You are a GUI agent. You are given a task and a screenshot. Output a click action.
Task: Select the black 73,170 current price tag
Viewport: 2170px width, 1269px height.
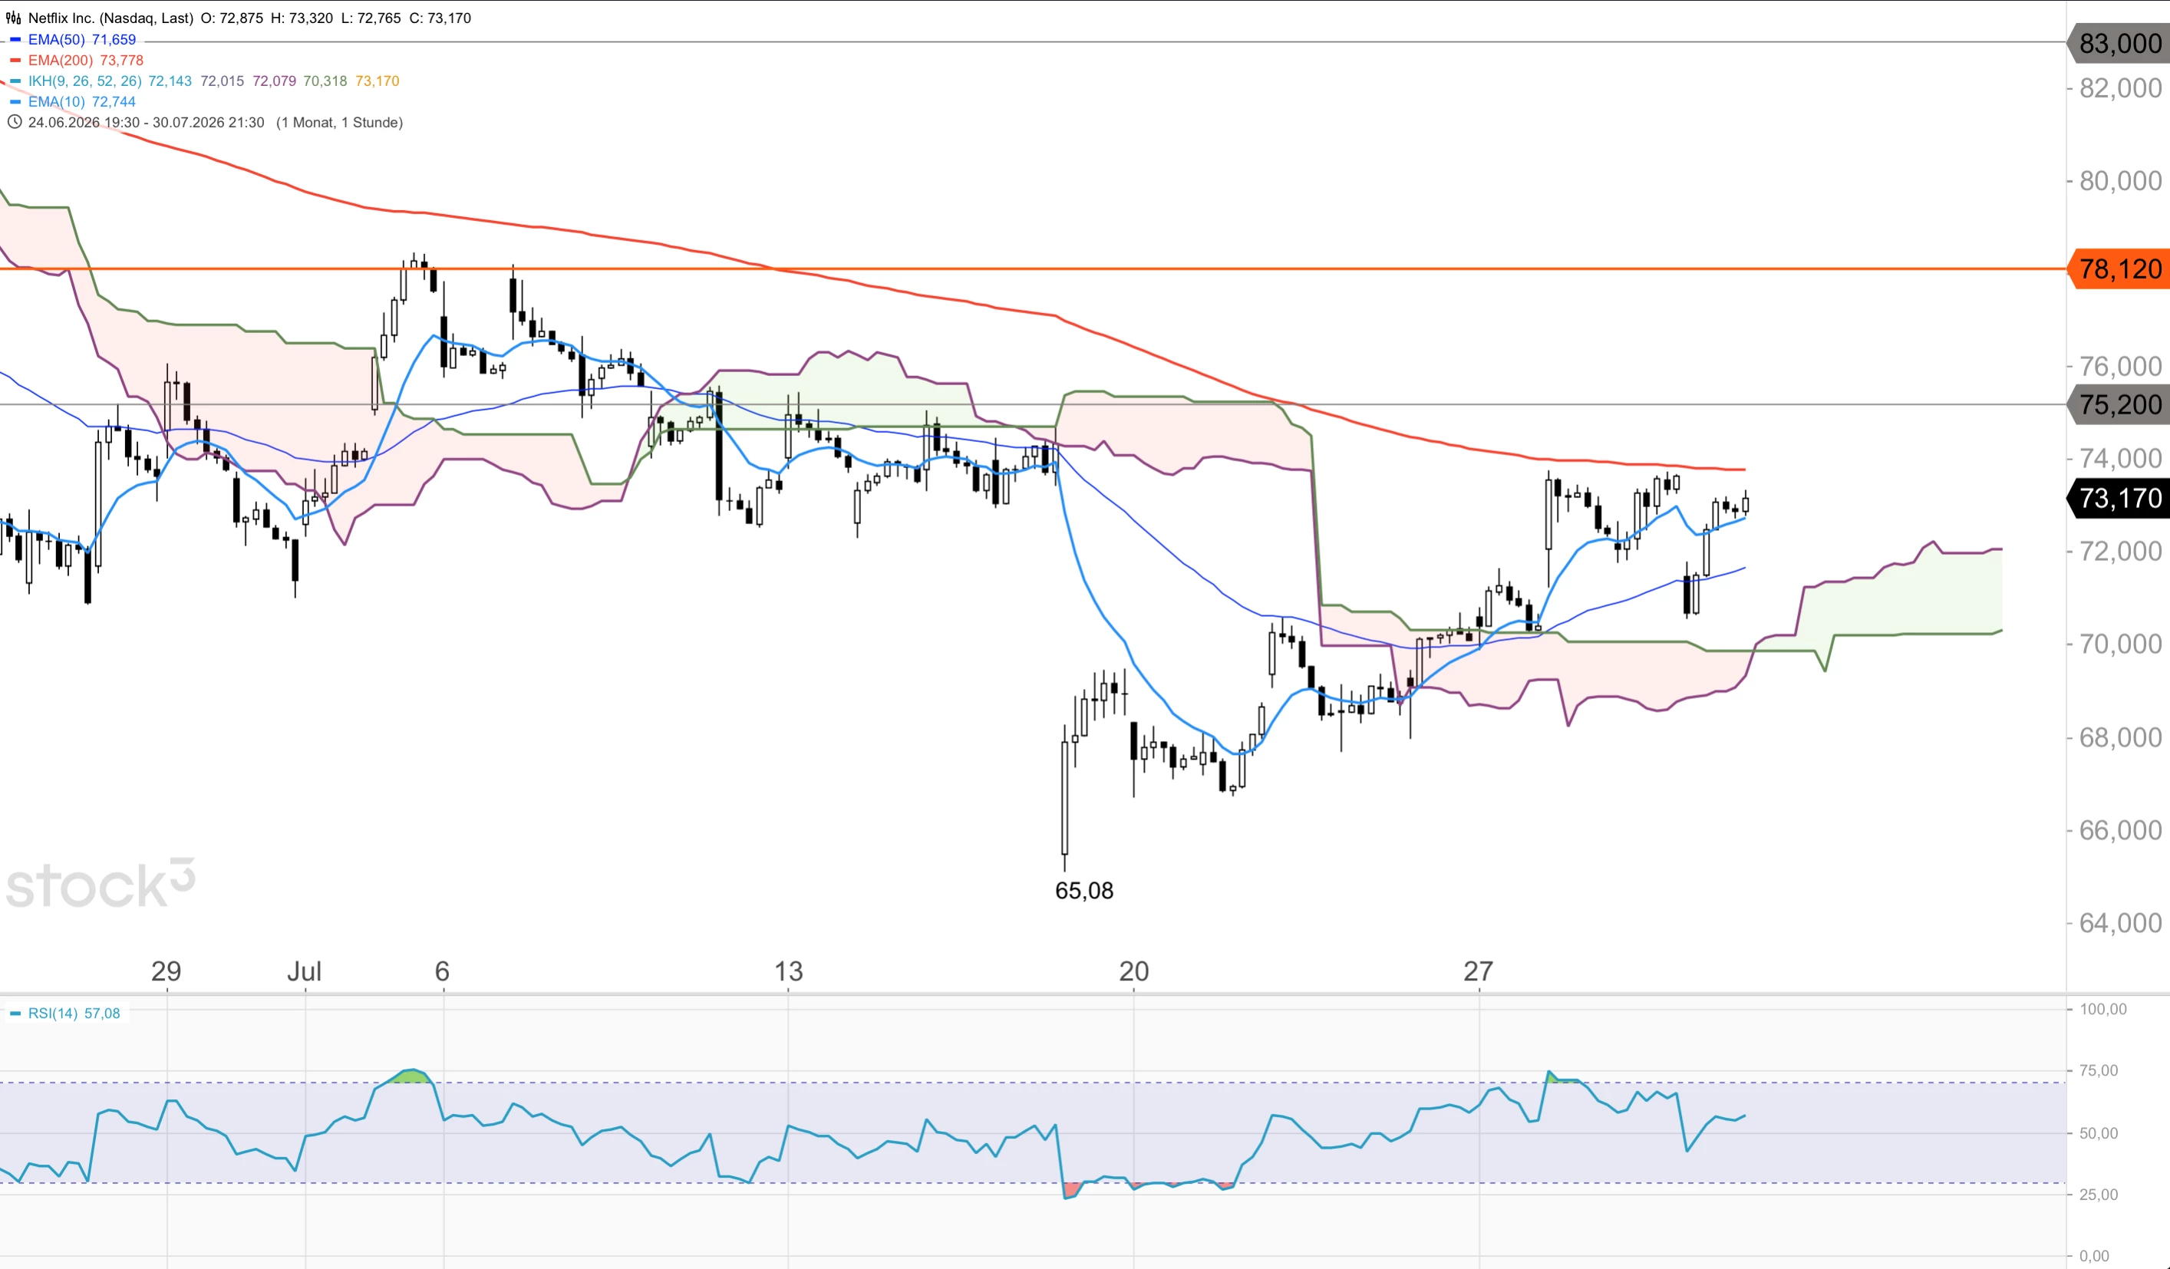(x=2119, y=499)
